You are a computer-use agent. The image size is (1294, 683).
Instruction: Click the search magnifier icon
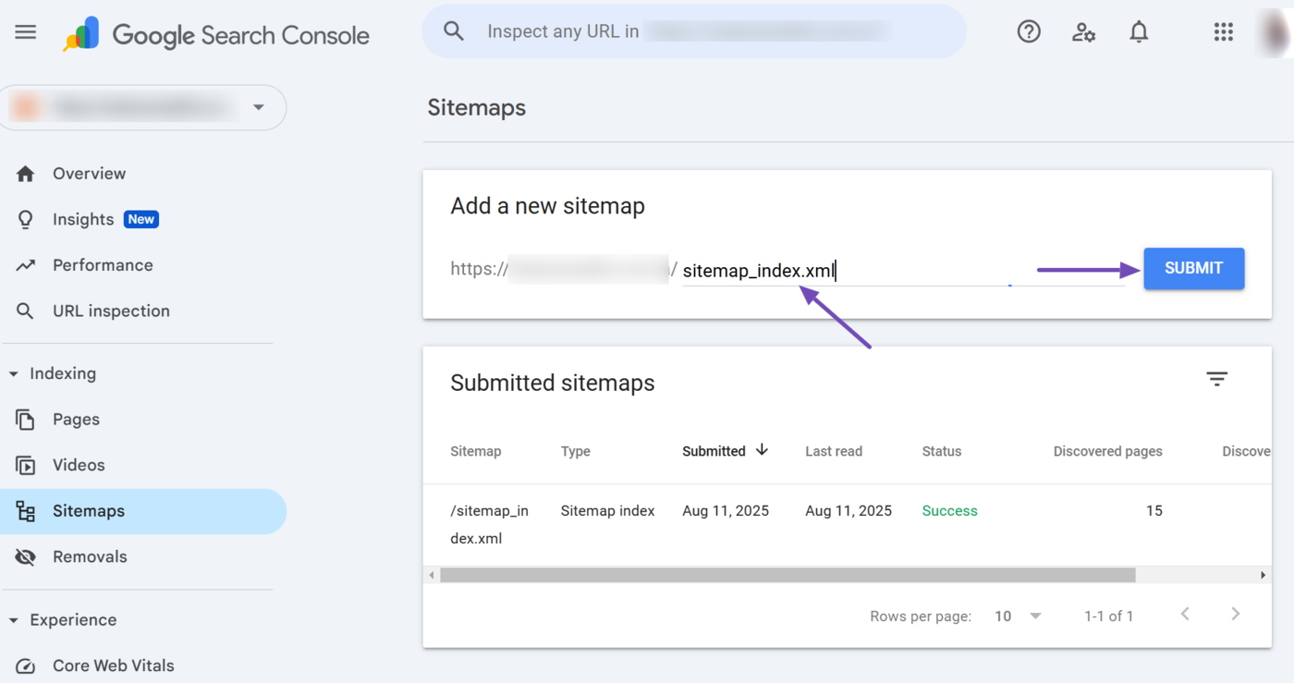pyautogui.click(x=454, y=31)
